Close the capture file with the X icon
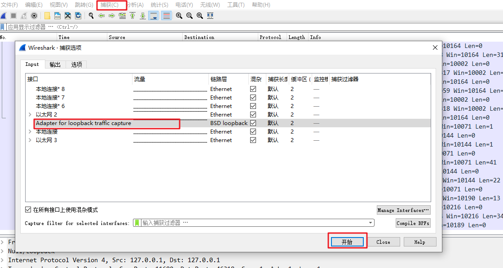Screen dimensions: 503x268 (68, 16)
